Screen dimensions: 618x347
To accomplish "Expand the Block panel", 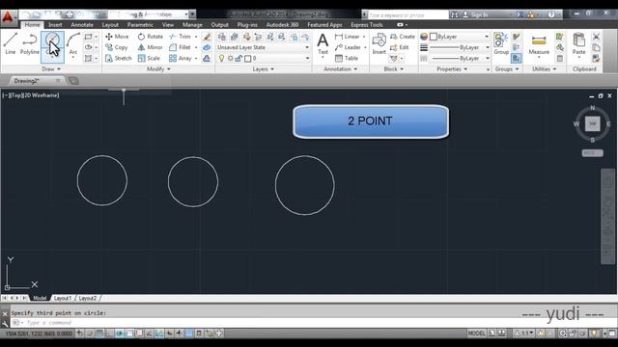I will point(393,68).
